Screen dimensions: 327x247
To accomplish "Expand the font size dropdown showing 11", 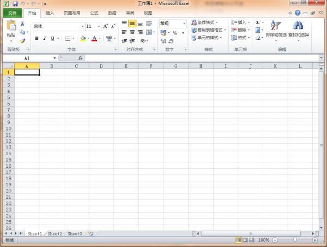I will point(99,26).
